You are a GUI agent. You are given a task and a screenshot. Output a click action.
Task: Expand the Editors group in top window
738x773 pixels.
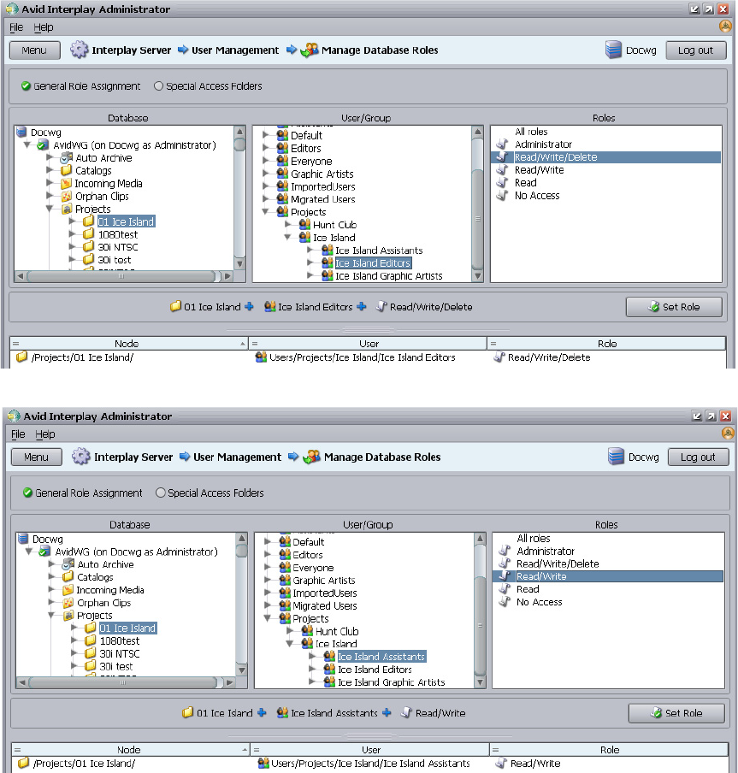point(266,148)
